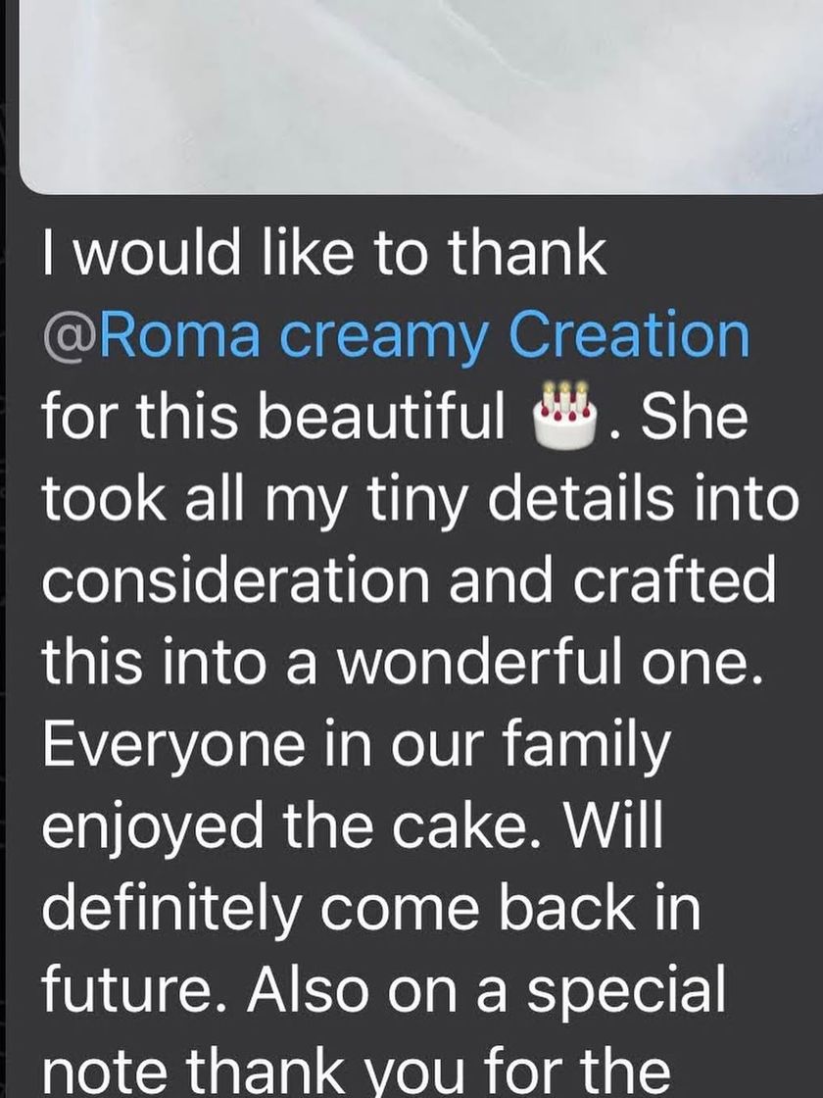Click the gray @ symbol before Roma
The height and width of the screenshot is (1098, 823).
(67, 337)
